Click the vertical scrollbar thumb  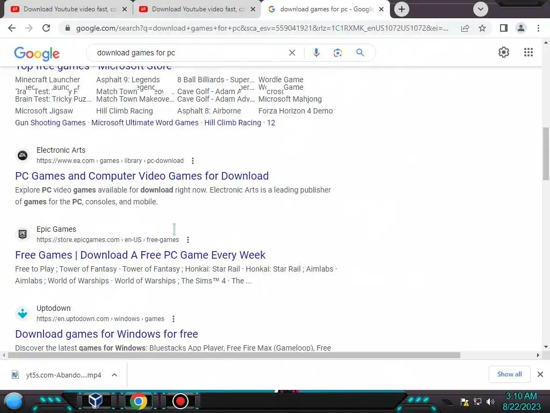(546, 154)
